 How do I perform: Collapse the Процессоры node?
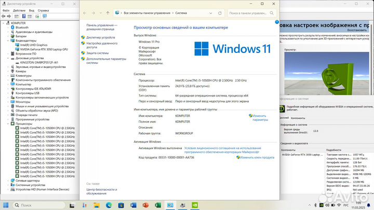point(8,124)
